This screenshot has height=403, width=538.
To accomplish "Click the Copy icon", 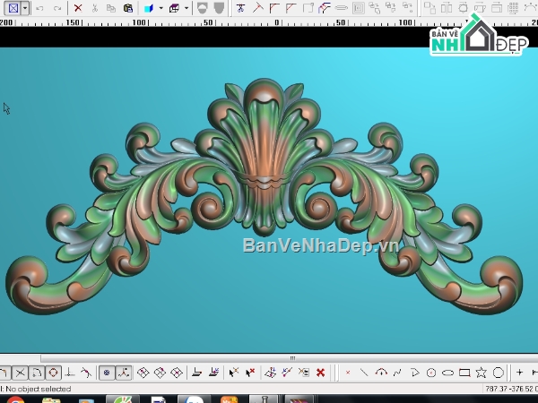I will point(111,8).
